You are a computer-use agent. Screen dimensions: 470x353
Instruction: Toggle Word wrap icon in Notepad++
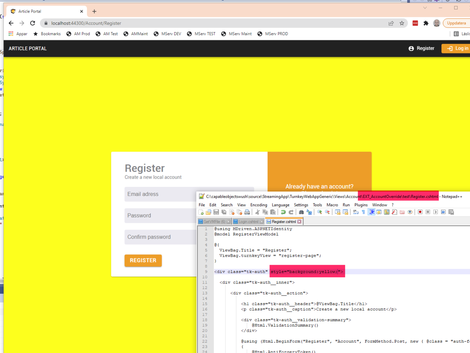(x=355, y=212)
